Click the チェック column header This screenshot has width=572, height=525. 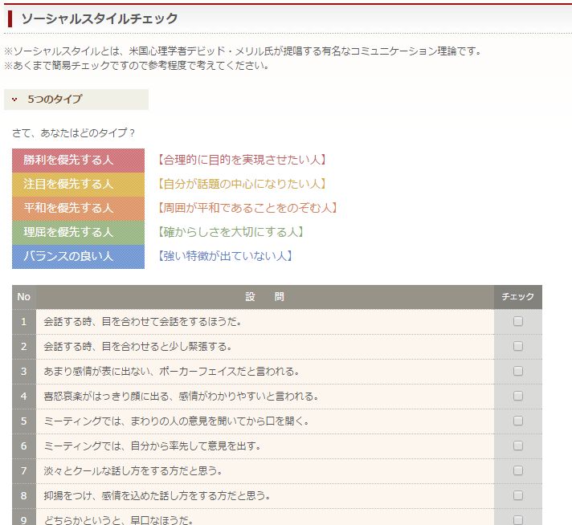tap(517, 297)
